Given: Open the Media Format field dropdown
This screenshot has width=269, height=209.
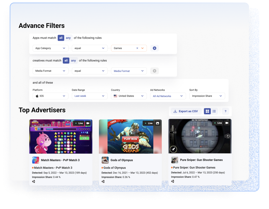Looking at the screenshot, I should click(50, 71).
